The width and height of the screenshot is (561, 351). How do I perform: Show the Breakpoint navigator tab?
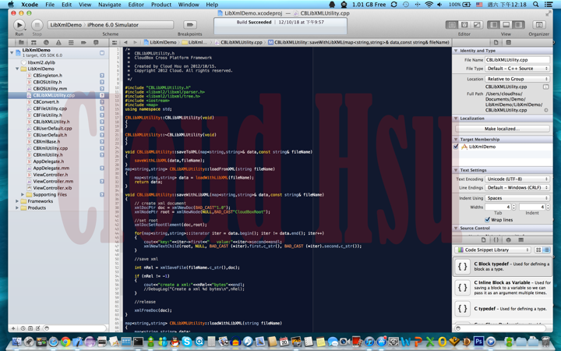click(x=83, y=42)
